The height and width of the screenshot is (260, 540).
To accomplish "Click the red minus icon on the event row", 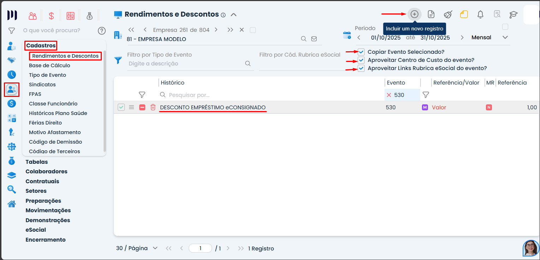I will tap(142, 107).
